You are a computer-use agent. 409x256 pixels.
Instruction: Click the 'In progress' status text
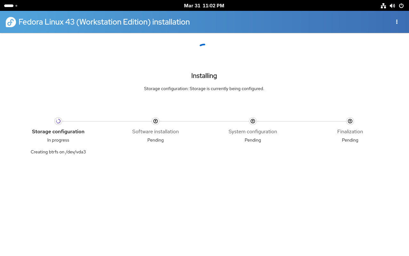click(58, 140)
